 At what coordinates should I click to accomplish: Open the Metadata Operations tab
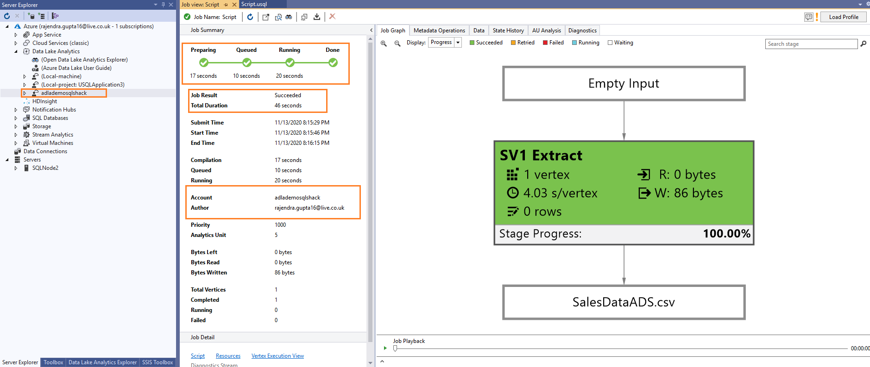click(439, 31)
